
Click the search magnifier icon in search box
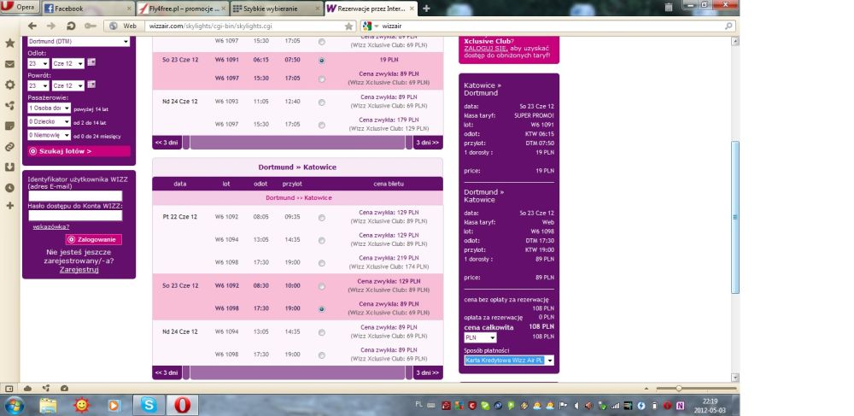click(728, 26)
